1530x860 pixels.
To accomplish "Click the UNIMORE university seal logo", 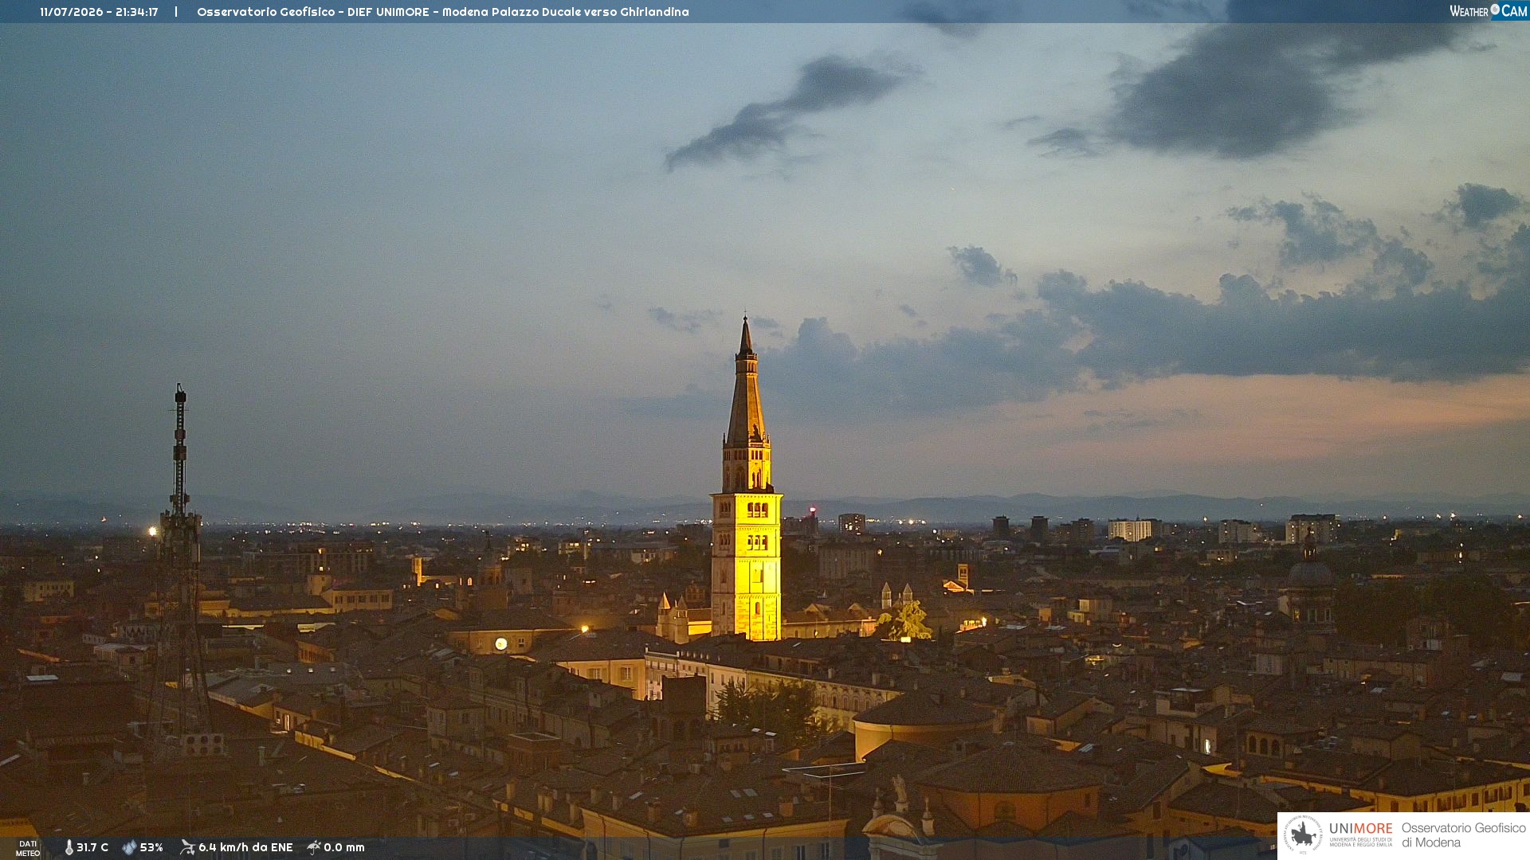I will (x=1303, y=835).
